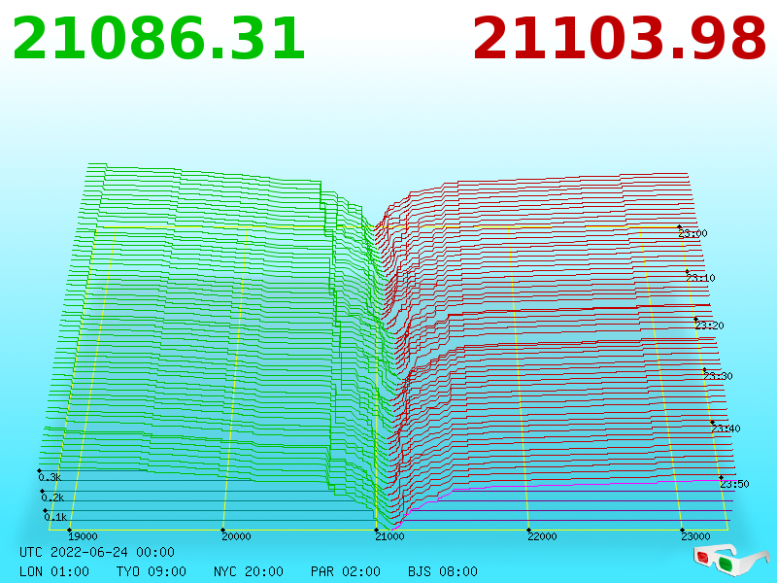
Task: Click the 19000 price axis label
Action: (x=83, y=536)
